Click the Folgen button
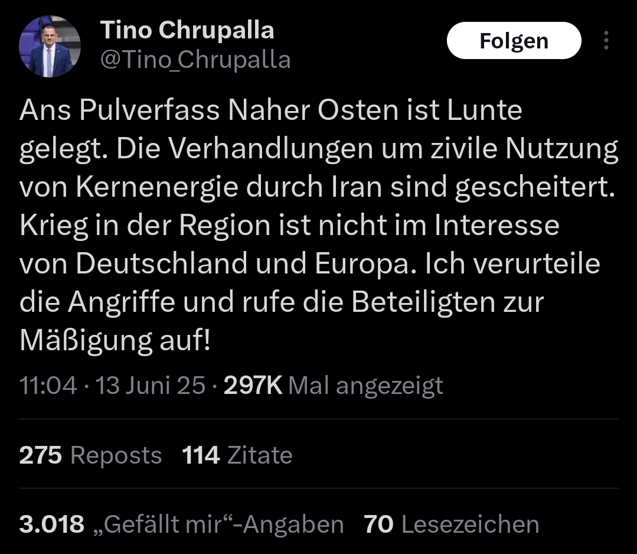637x554 pixels. click(x=514, y=41)
